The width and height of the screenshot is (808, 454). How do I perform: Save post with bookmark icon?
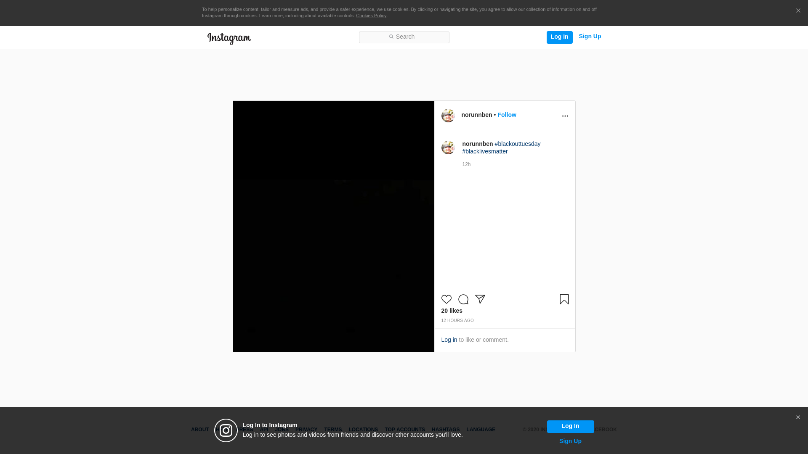[564, 299]
